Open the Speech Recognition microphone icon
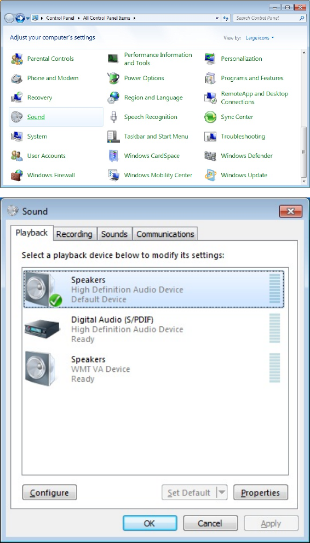This screenshot has width=310, height=543. click(113, 117)
